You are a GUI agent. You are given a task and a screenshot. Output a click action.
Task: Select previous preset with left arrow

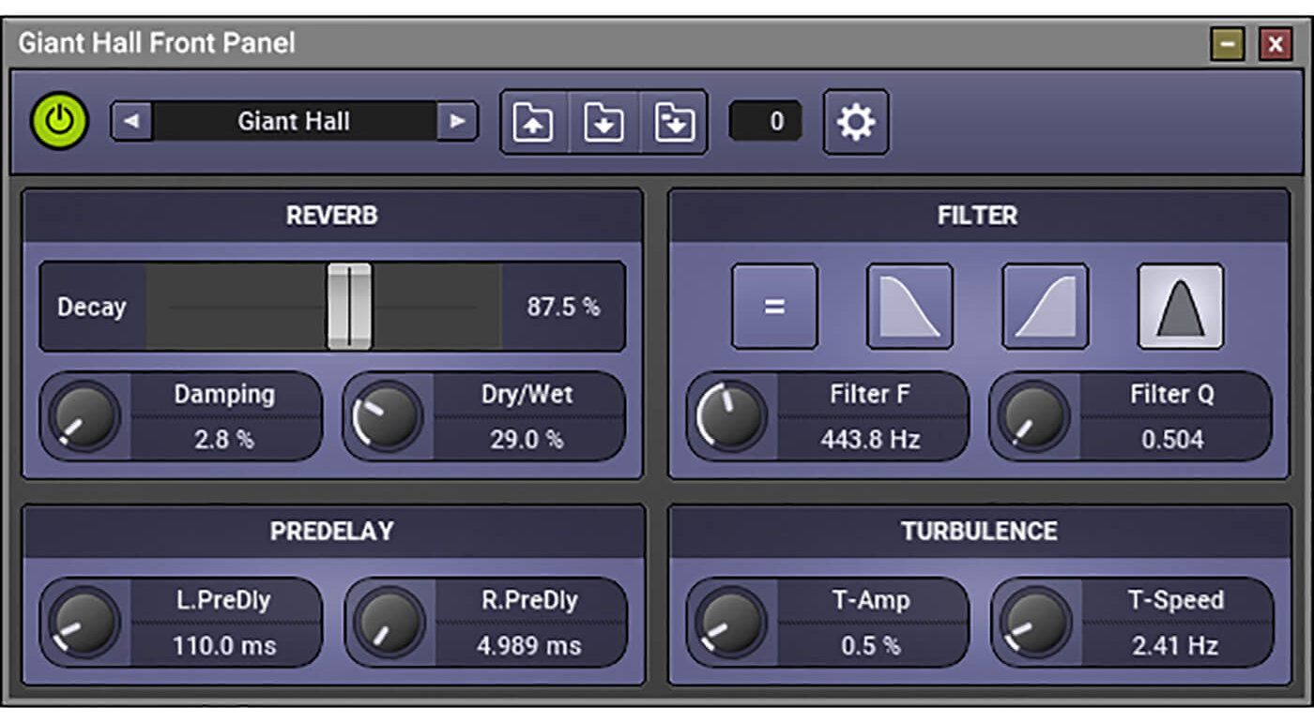tap(132, 121)
